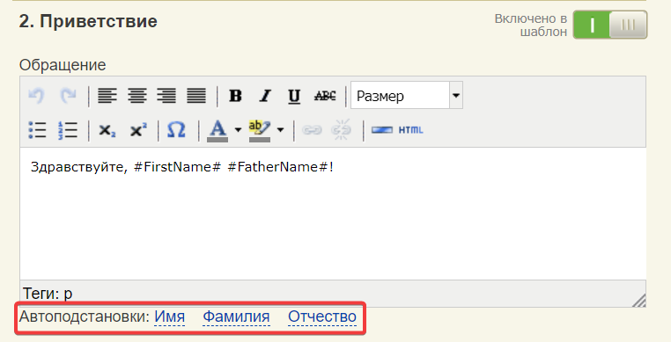
Task: Apply subscript formatting
Action: pyautogui.click(x=107, y=130)
